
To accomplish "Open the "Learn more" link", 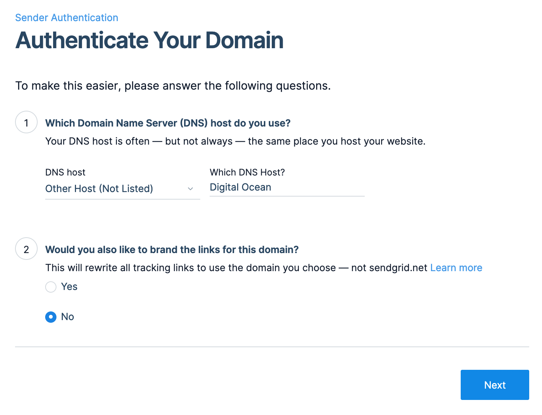I will pos(456,268).
